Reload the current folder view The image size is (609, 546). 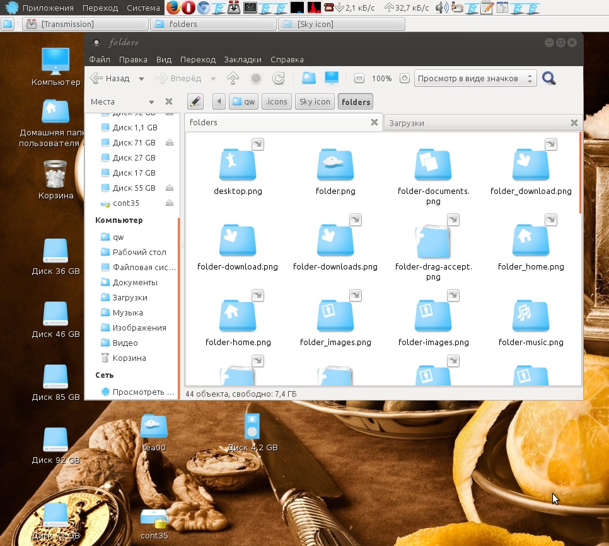pos(279,78)
